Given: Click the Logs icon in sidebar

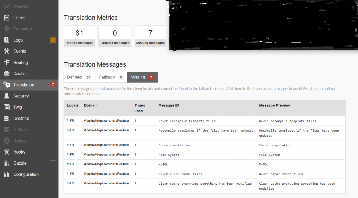Looking at the screenshot, I should coord(6,40).
